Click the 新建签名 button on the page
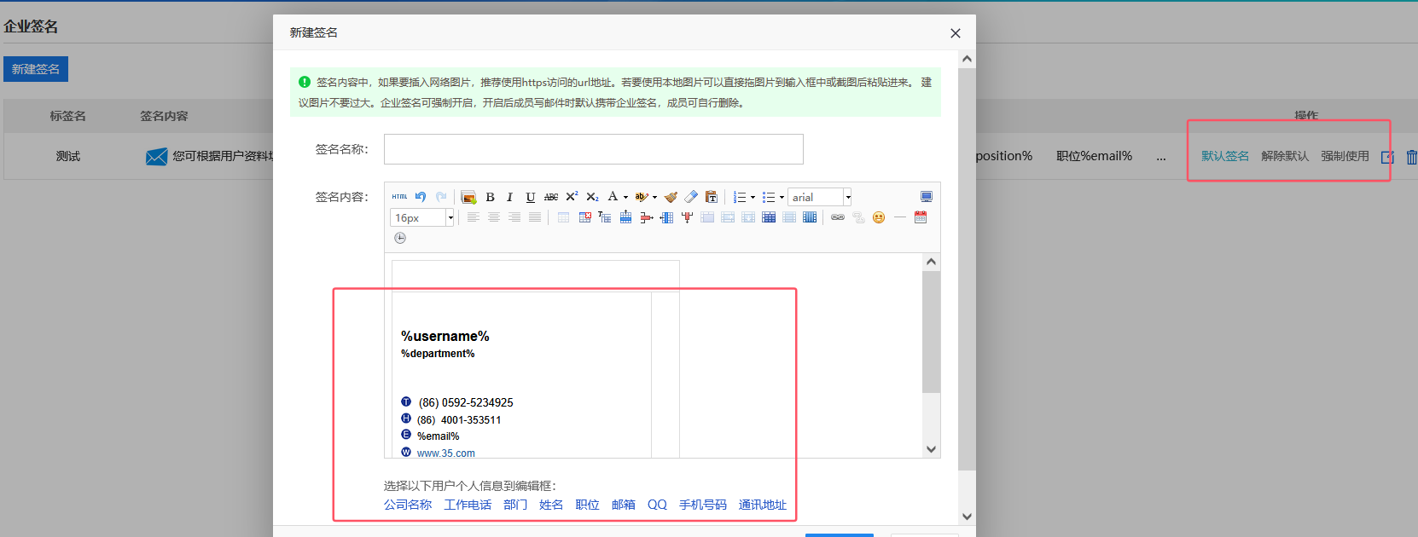This screenshot has height=537, width=1418. (x=36, y=69)
